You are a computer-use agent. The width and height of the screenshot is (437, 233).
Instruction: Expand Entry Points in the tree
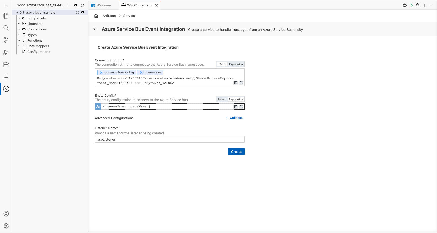pyautogui.click(x=19, y=18)
